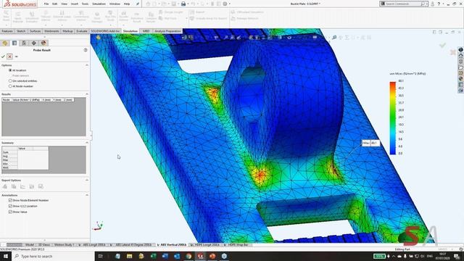Screen dimensions: 464x261
Task: Open Probe Result help question mark
Action: 86,50
